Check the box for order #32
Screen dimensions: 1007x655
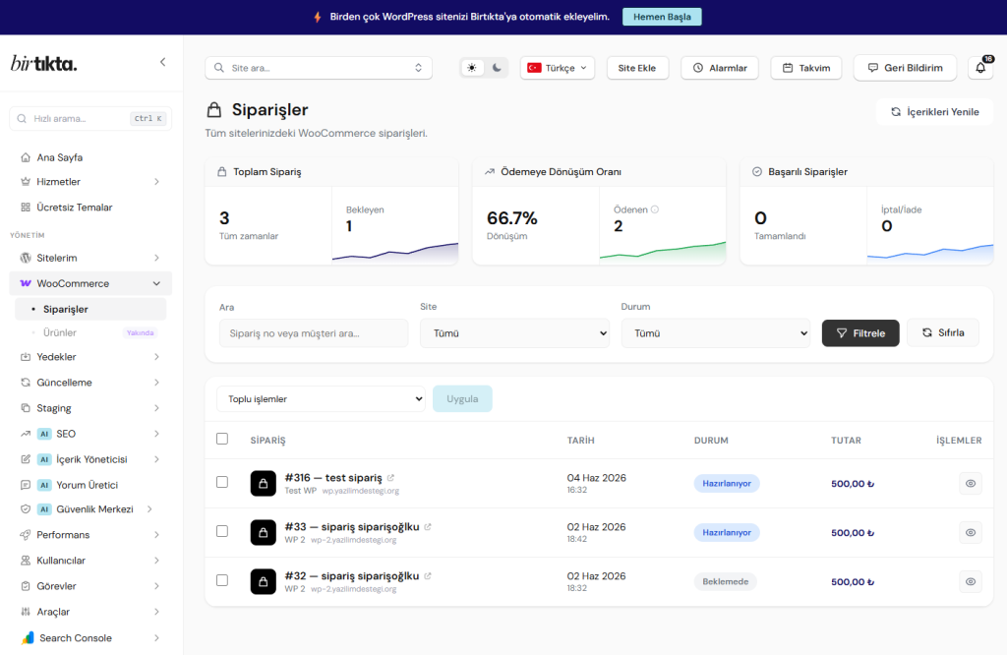(x=222, y=580)
